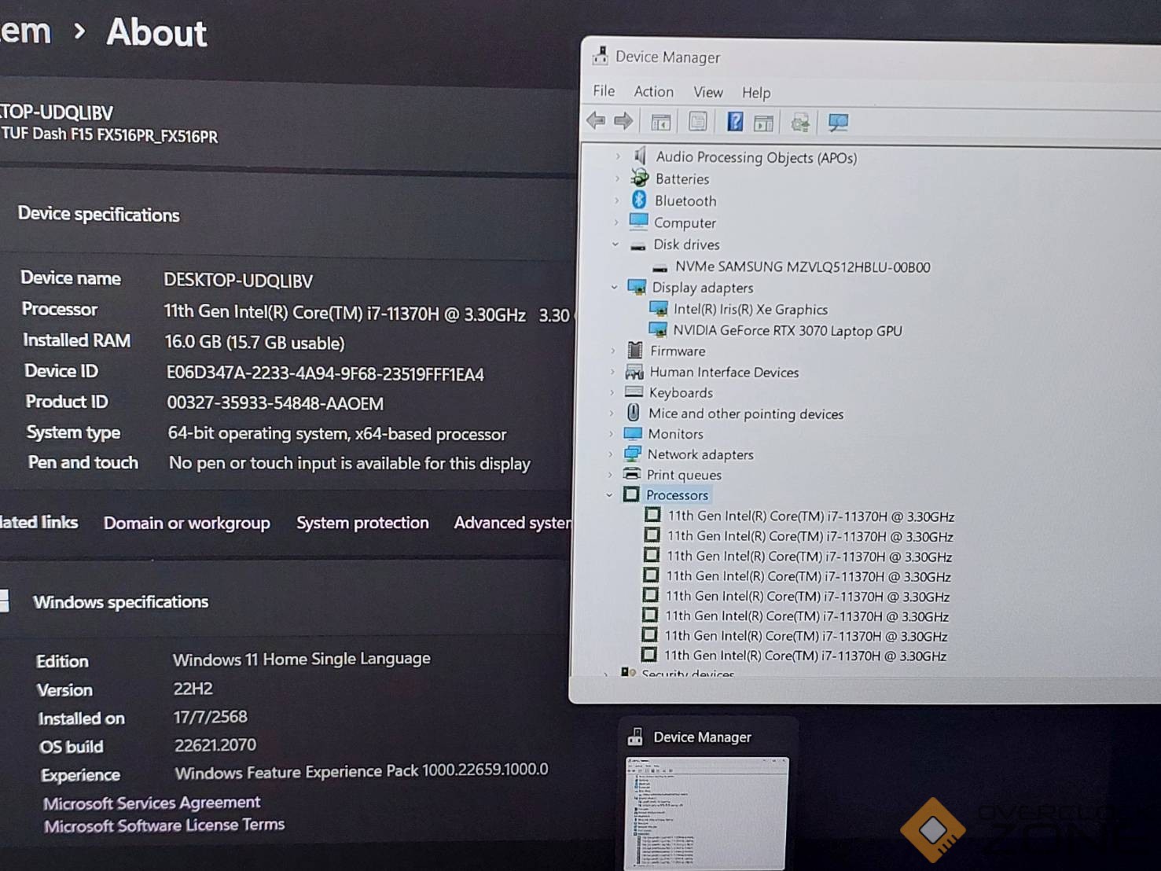Open the Help menu in Device Manager
1161x871 pixels.
pos(756,93)
